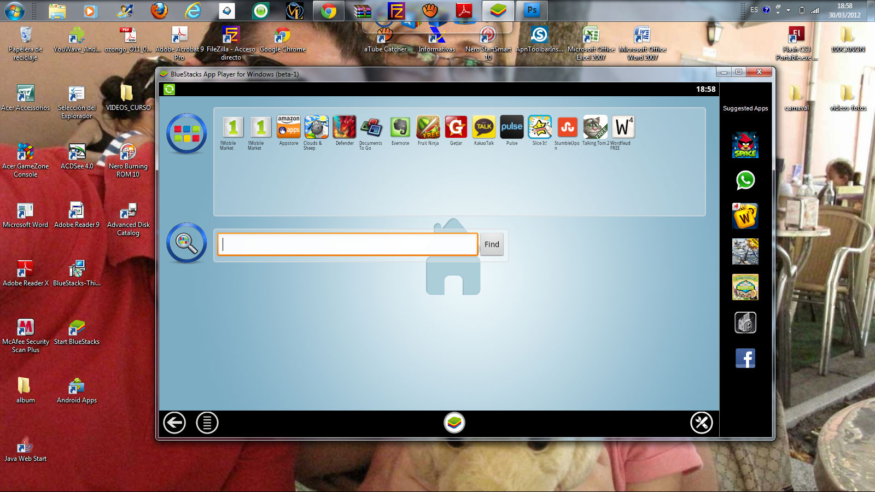Screen dimensions: 875x492
Task: Open the GetJar app
Action: [456, 127]
